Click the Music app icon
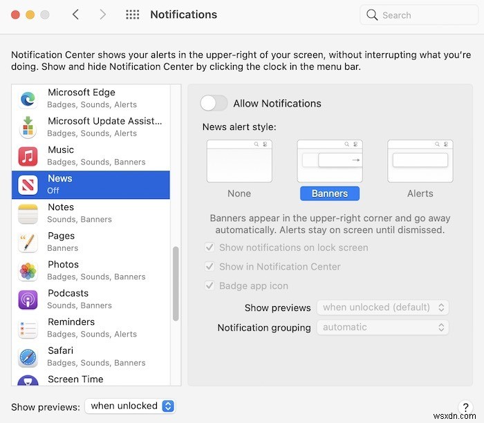This screenshot has height=423, width=484. coord(28,156)
